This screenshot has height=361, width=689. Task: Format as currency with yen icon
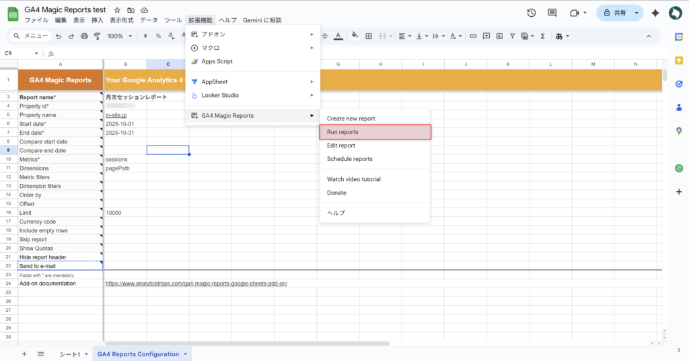tap(145, 36)
